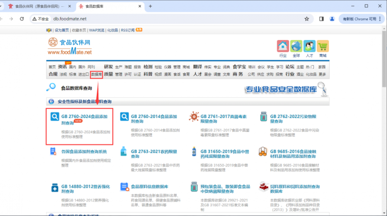Click the GB 14880-2012 nutrition fortifier icon
Viewport: 387px width, 216px height.
pyautogui.click(x=55, y=187)
